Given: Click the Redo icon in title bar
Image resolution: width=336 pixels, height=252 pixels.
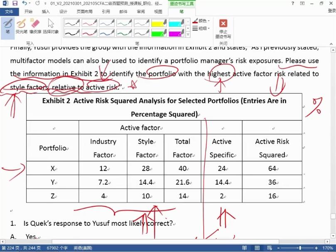Looking at the screenshot, I should (37, 3).
